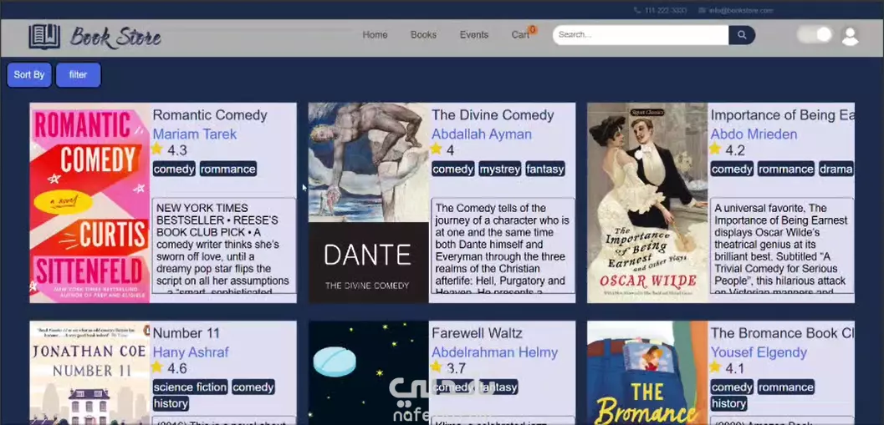Select the Farewell Waltz book title
The image size is (884, 425).
click(477, 333)
